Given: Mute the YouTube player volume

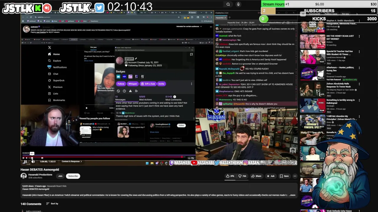Looking at the screenshot, I should click(x=33, y=161).
